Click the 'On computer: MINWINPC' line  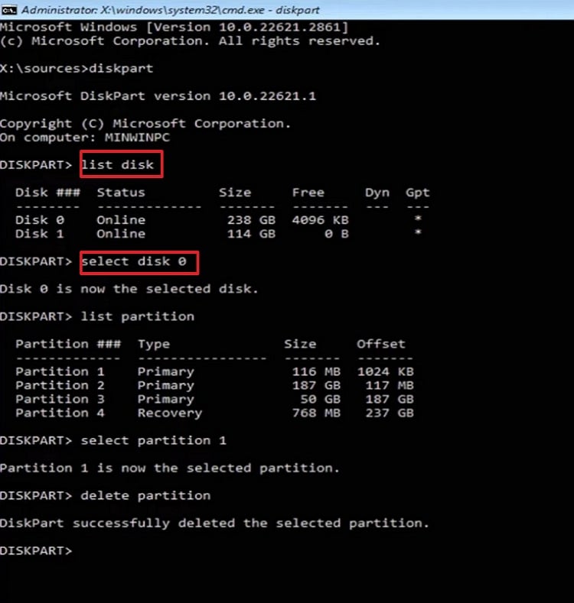[85, 138]
